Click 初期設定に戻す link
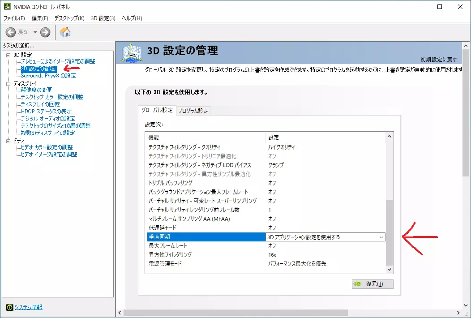Image resolution: width=471 pixels, height=318 pixels. pos(439,60)
